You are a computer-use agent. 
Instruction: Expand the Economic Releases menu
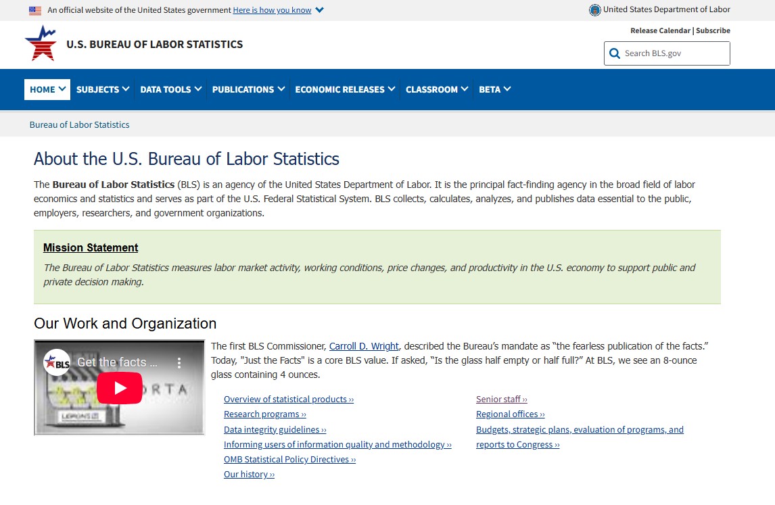pyautogui.click(x=345, y=89)
